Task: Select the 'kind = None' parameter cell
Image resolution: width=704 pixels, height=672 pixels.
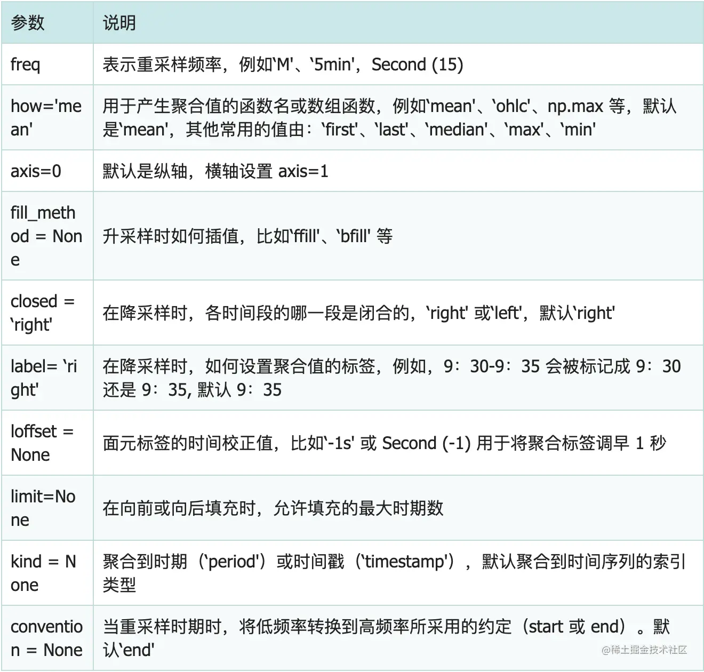Action: point(47,573)
